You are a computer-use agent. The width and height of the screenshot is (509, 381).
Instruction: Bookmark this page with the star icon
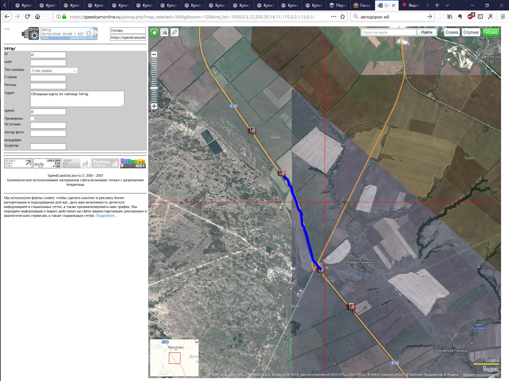[x=343, y=17]
